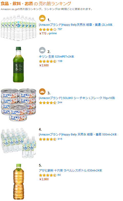Click the 315 review count
Image resolution: width=123 pixels, height=201 pixels.
coord(60,139)
